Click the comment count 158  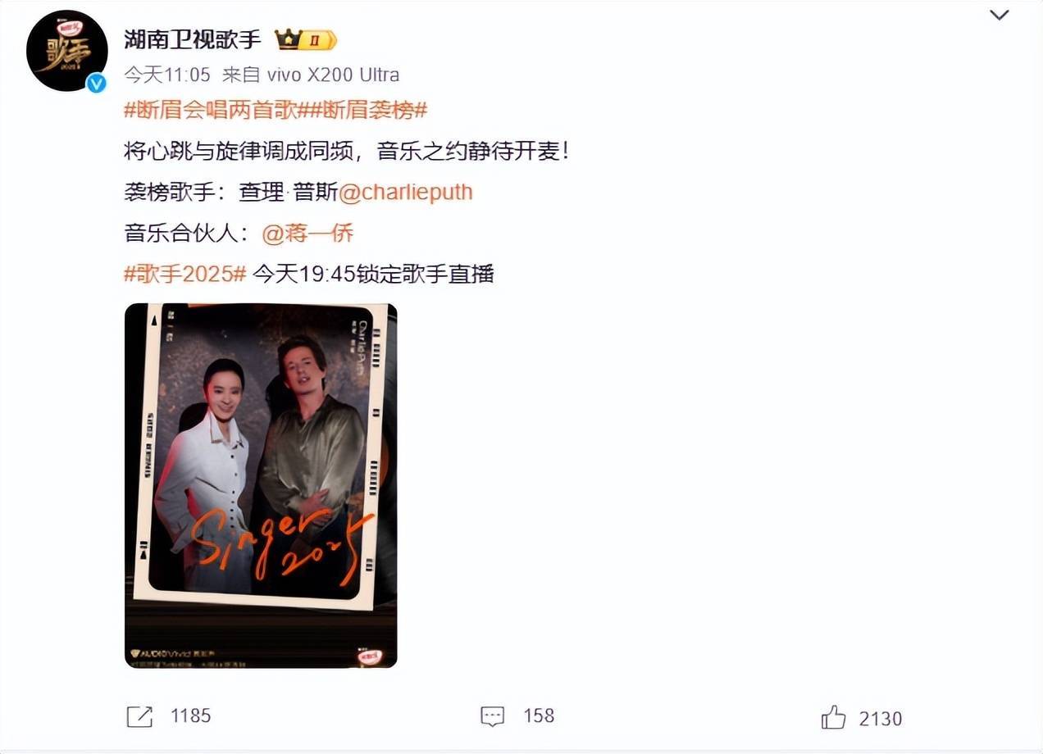539,716
